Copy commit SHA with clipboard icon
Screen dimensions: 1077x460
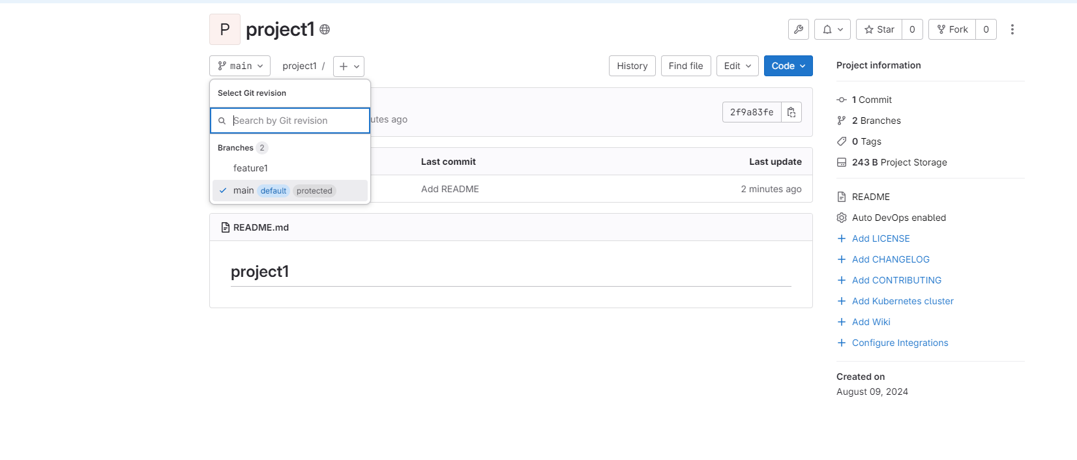pos(791,112)
